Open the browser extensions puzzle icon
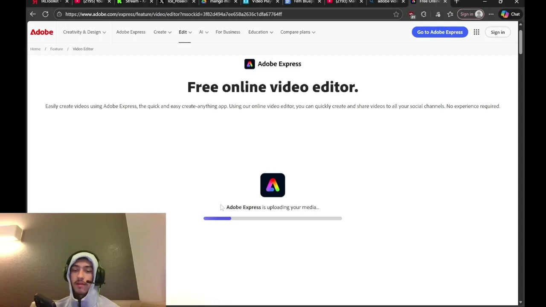The width and height of the screenshot is (546, 307). click(x=424, y=14)
